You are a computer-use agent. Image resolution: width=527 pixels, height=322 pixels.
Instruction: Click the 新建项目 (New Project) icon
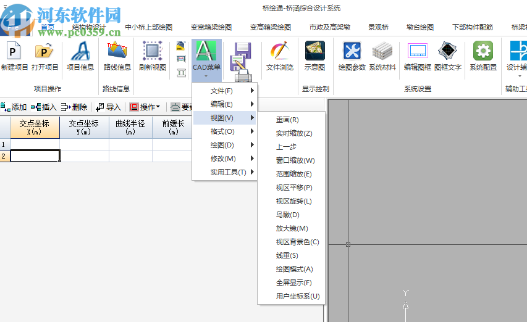14,56
